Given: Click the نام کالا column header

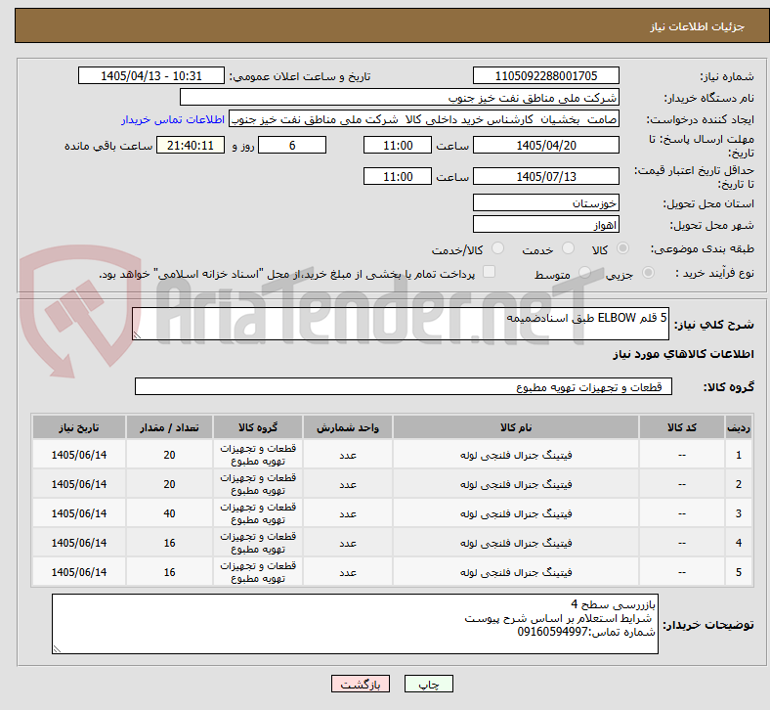Looking at the screenshot, I should (516, 427).
